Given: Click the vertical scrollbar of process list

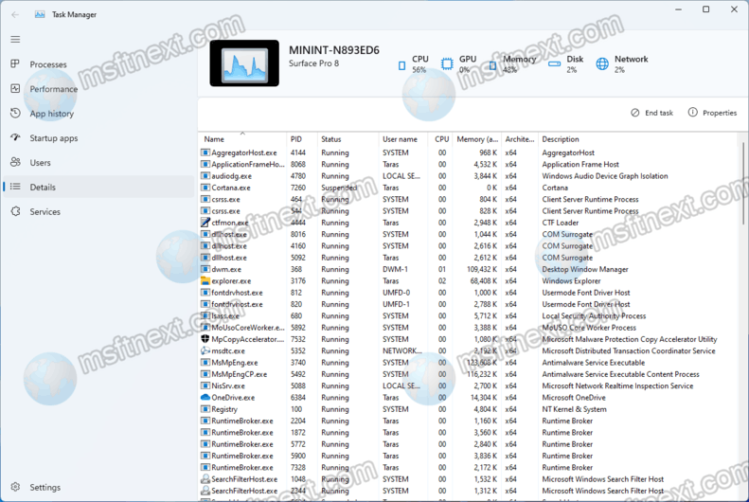Looking at the screenshot, I should [x=743, y=182].
